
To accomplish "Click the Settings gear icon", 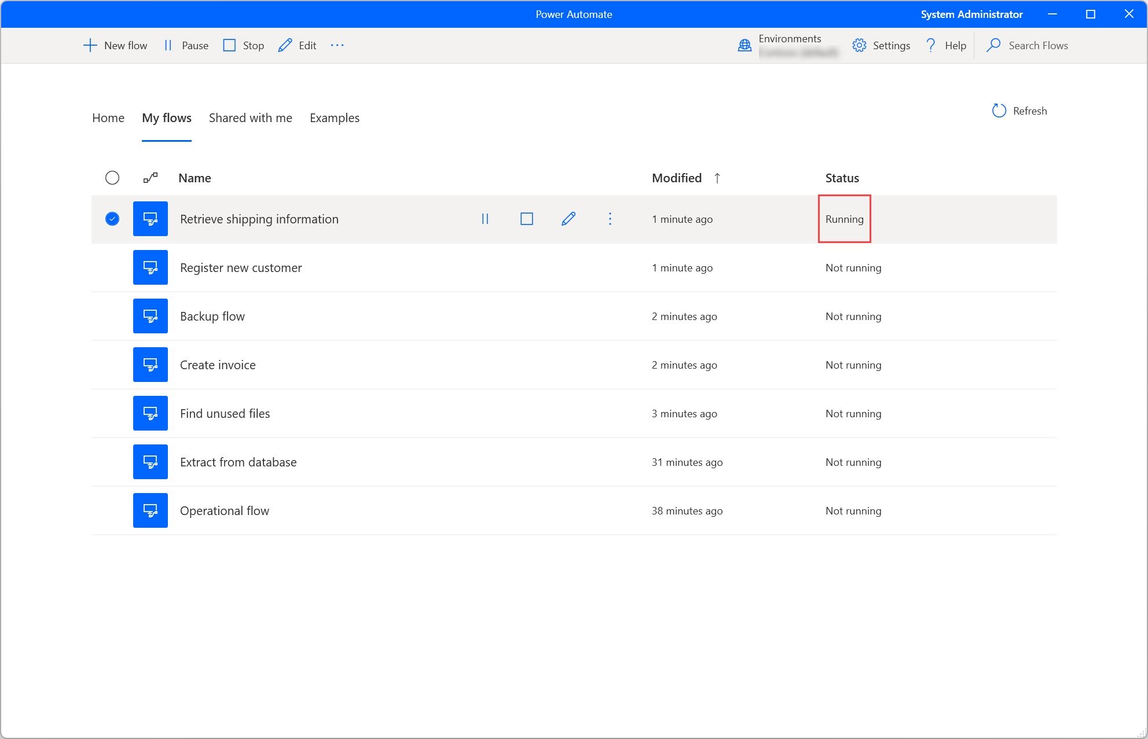I will 859,45.
